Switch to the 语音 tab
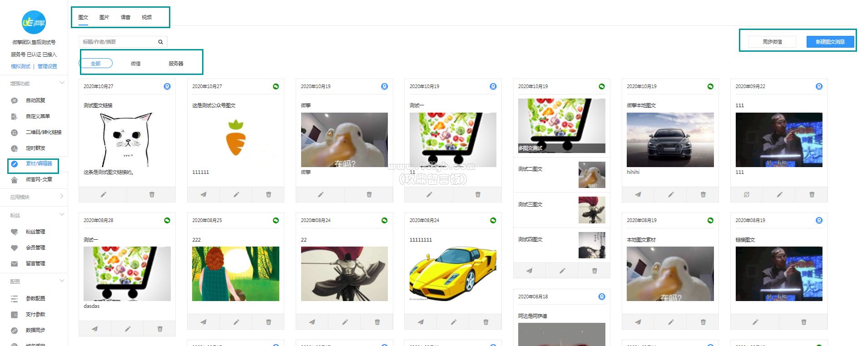This screenshot has width=862, height=346. pyautogui.click(x=125, y=17)
